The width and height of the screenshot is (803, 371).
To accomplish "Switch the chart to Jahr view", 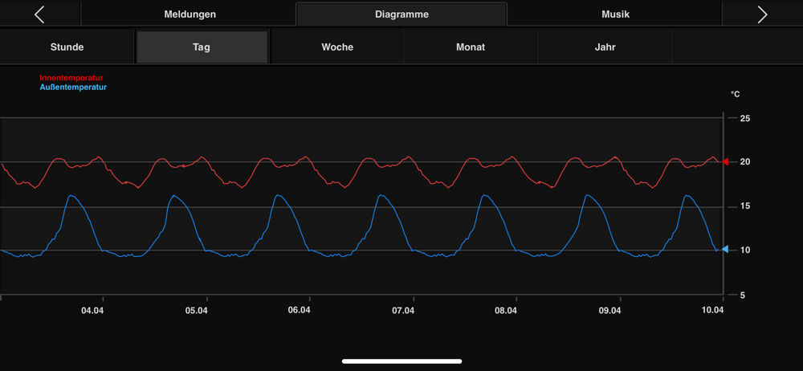I will (605, 47).
